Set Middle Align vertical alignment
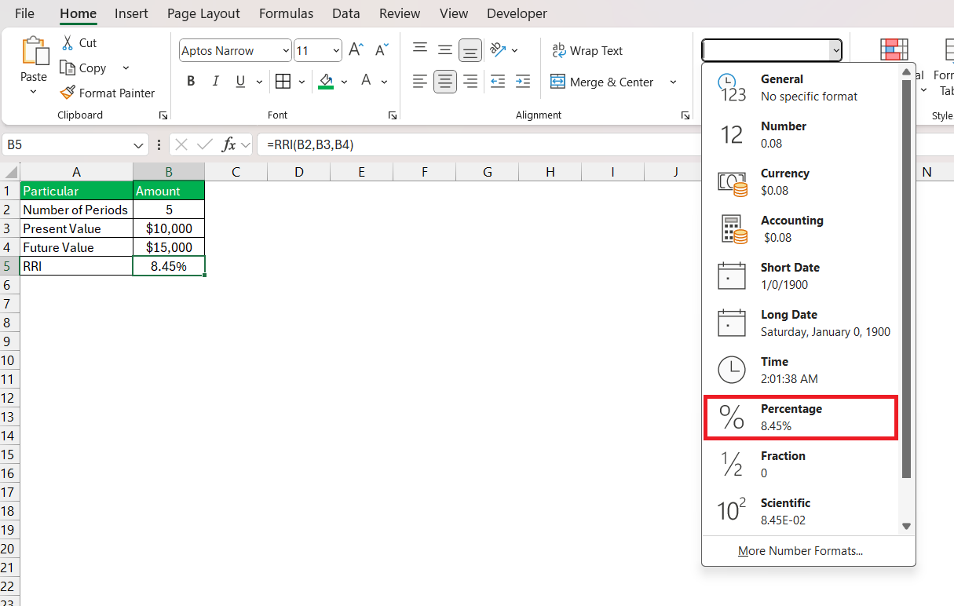The image size is (954, 606). coord(445,50)
